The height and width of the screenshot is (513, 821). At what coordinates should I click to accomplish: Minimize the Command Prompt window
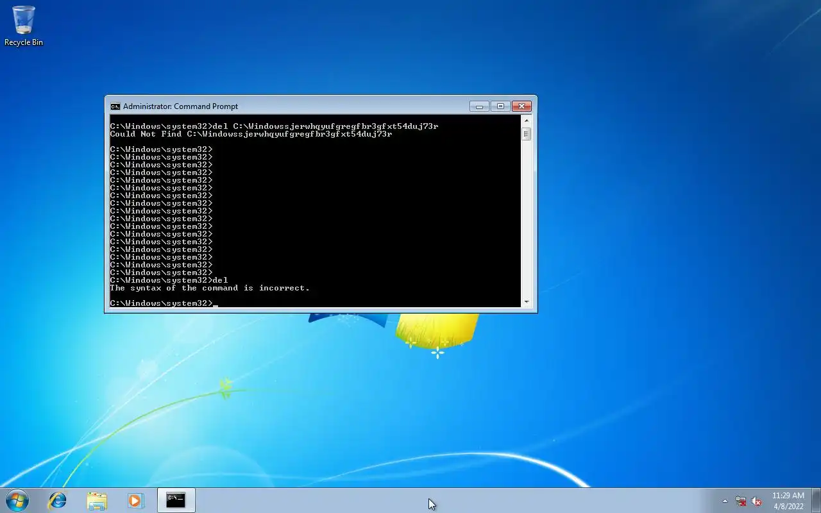(479, 106)
